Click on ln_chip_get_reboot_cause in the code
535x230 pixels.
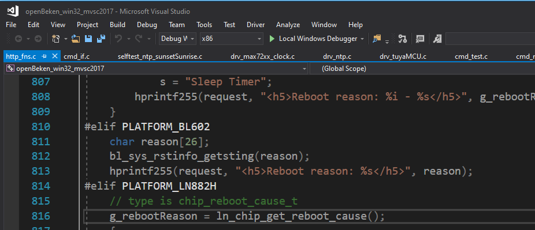click(291, 216)
